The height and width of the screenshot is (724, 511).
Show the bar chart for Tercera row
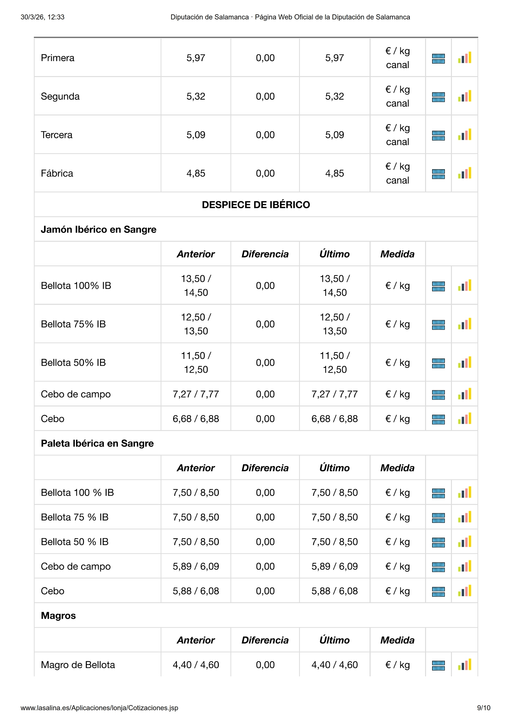coord(464,135)
